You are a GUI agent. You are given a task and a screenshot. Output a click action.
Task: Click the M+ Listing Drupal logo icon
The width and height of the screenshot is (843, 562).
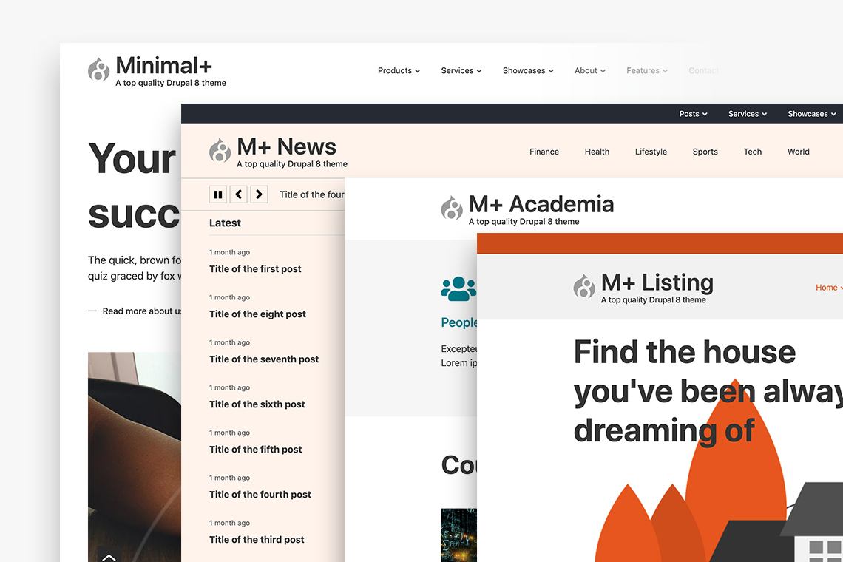click(584, 286)
